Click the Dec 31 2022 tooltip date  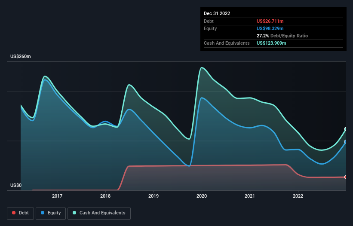217,13
